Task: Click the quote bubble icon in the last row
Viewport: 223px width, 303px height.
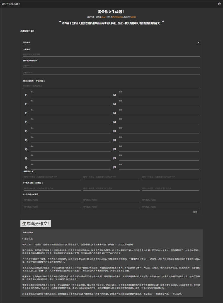Action: (x=115, y=168)
